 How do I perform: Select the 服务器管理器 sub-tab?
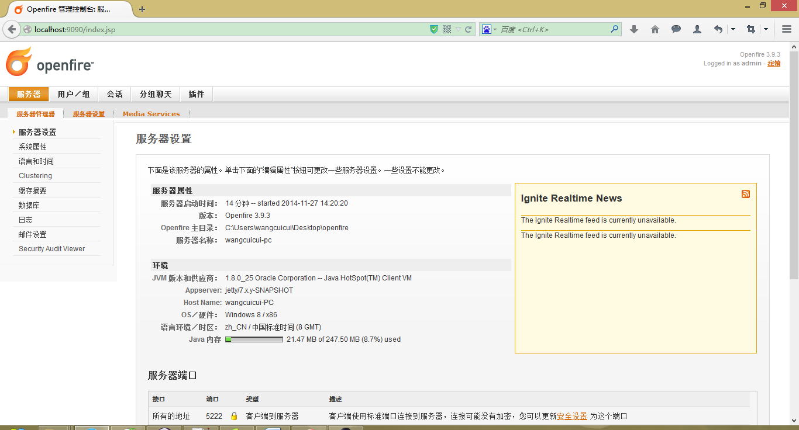click(36, 114)
